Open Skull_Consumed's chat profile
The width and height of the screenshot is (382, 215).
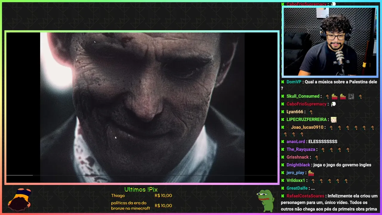click(x=303, y=96)
